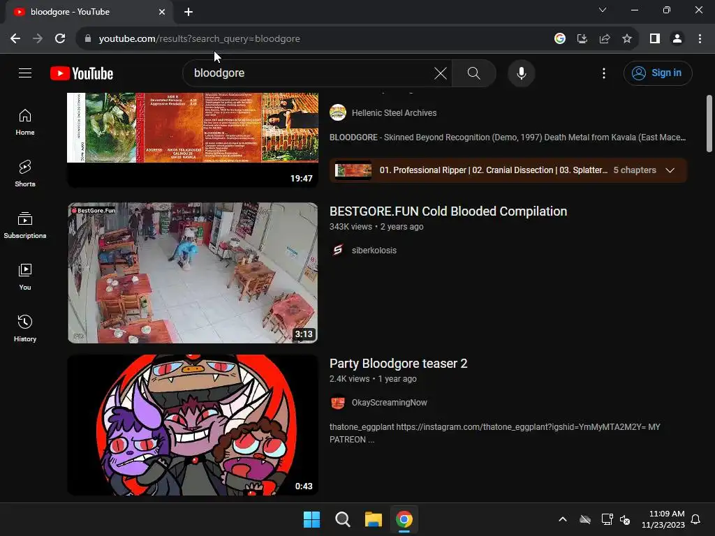Click the OkayScreamingNow channel avatar
This screenshot has height=536, width=715.
(338, 403)
